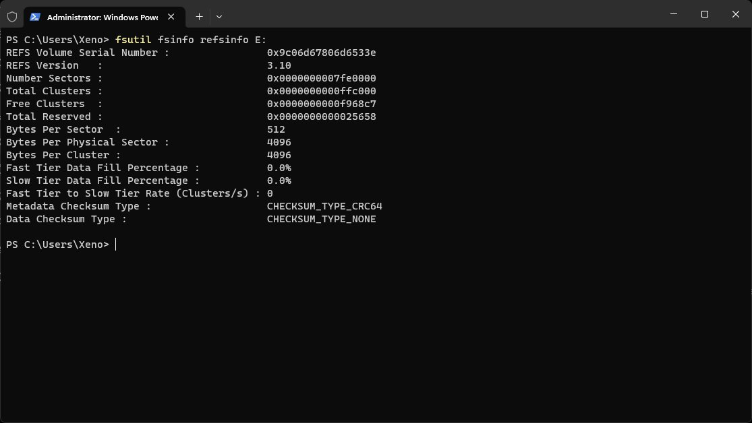Viewport: 752px width, 423px height.
Task: Click the blinking cursor at the PowerShell prompt
Action: click(x=115, y=245)
